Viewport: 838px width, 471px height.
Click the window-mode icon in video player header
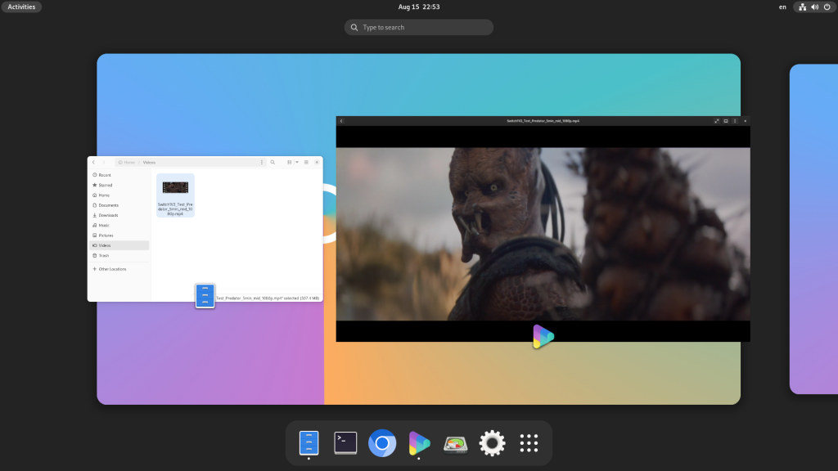726,121
